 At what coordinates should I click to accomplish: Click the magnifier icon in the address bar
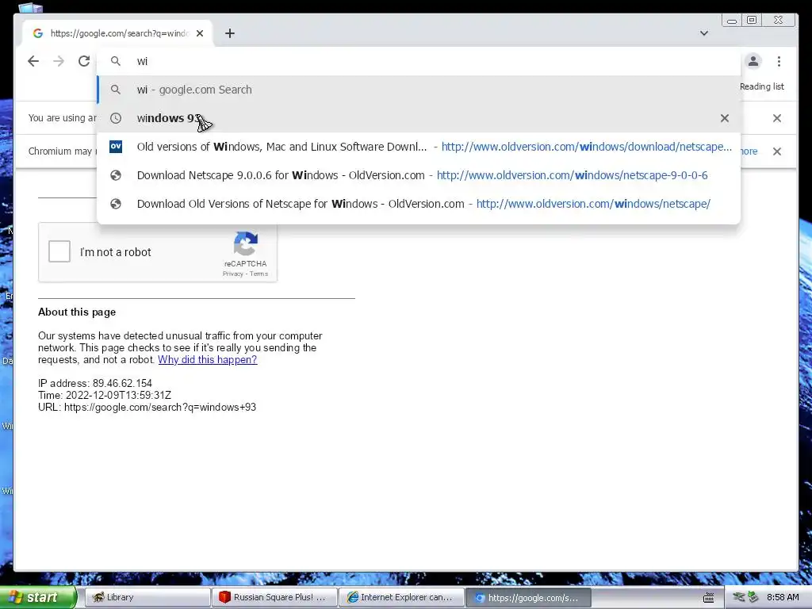tap(116, 61)
